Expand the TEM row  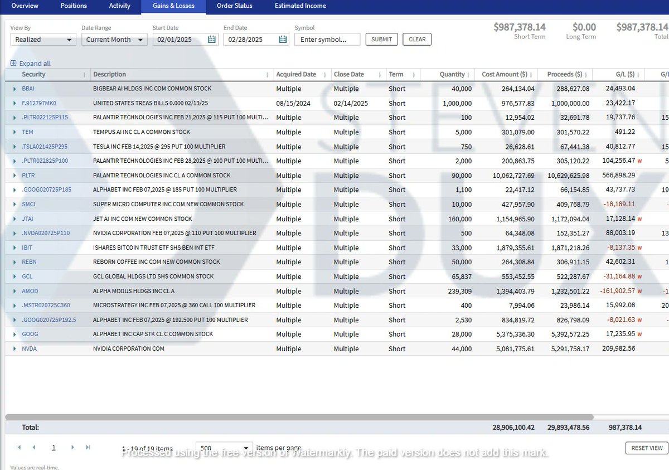pos(14,132)
